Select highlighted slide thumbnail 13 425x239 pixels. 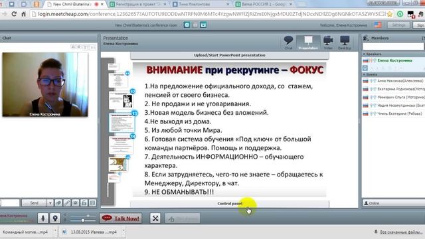click(x=122, y=123)
